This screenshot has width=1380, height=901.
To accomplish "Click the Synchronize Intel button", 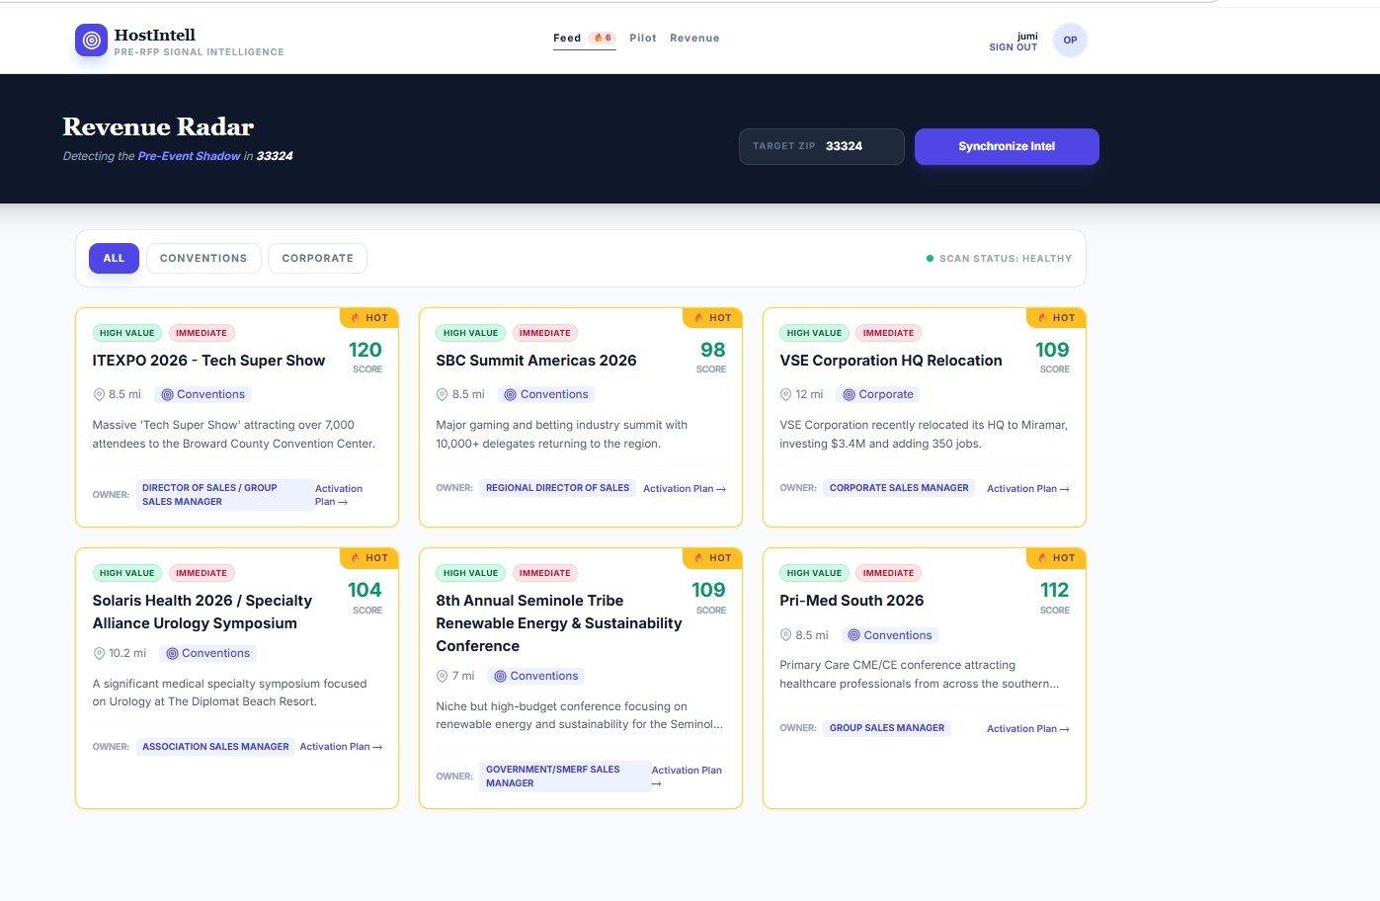I will pos(1007,146).
